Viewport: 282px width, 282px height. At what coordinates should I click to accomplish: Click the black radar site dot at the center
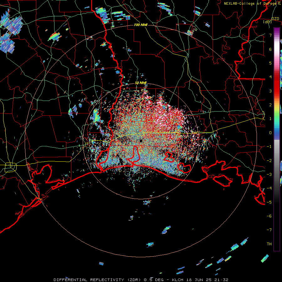[141, 141]
